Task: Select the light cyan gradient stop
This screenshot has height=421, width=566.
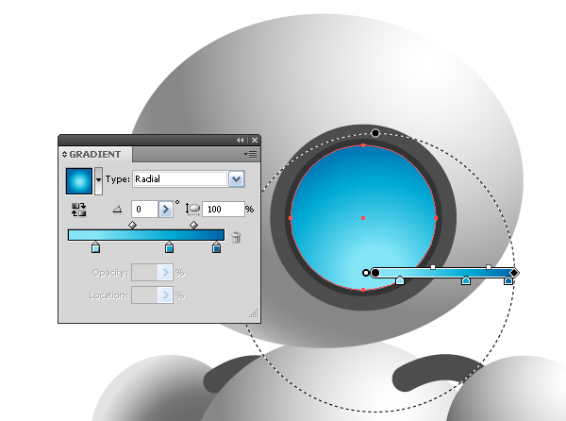Action: pos(95,247)
